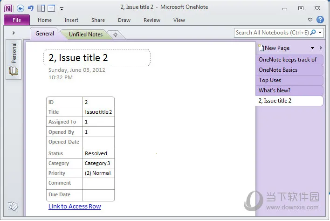Switch to the Draw ribbon tab
The image size is (330, 221).
[124, 20]
